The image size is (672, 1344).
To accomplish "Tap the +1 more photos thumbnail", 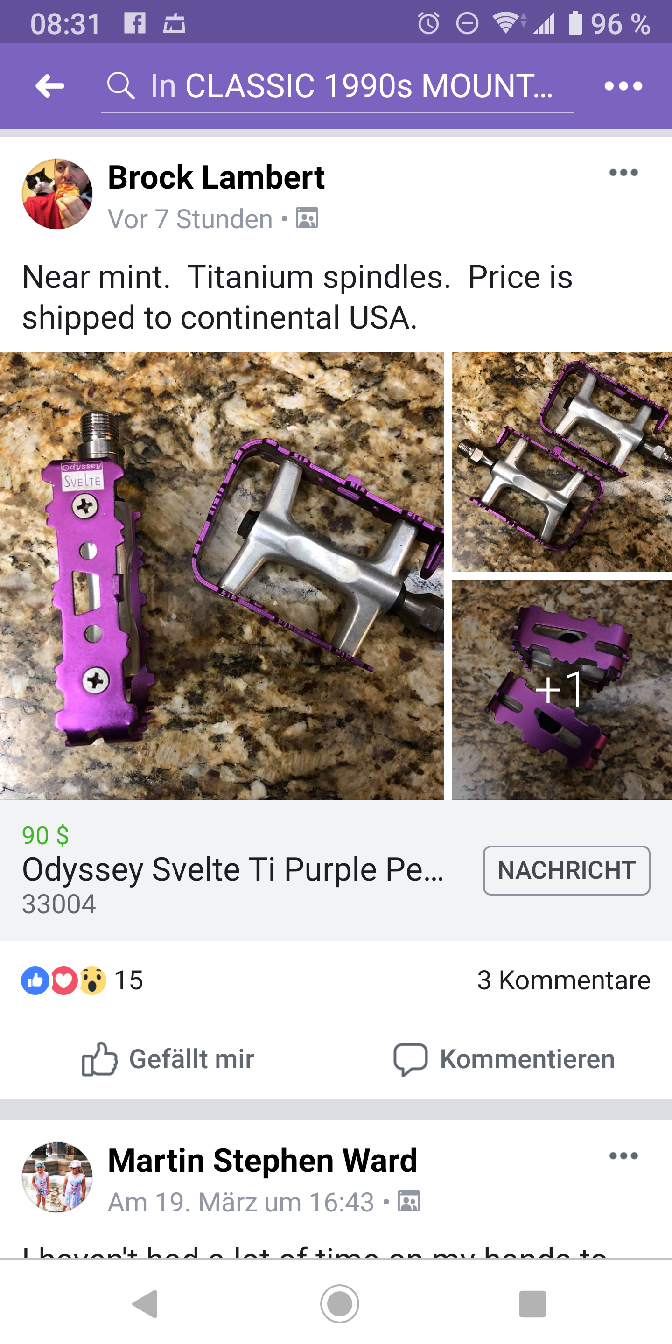I will [x=562, y=690].
